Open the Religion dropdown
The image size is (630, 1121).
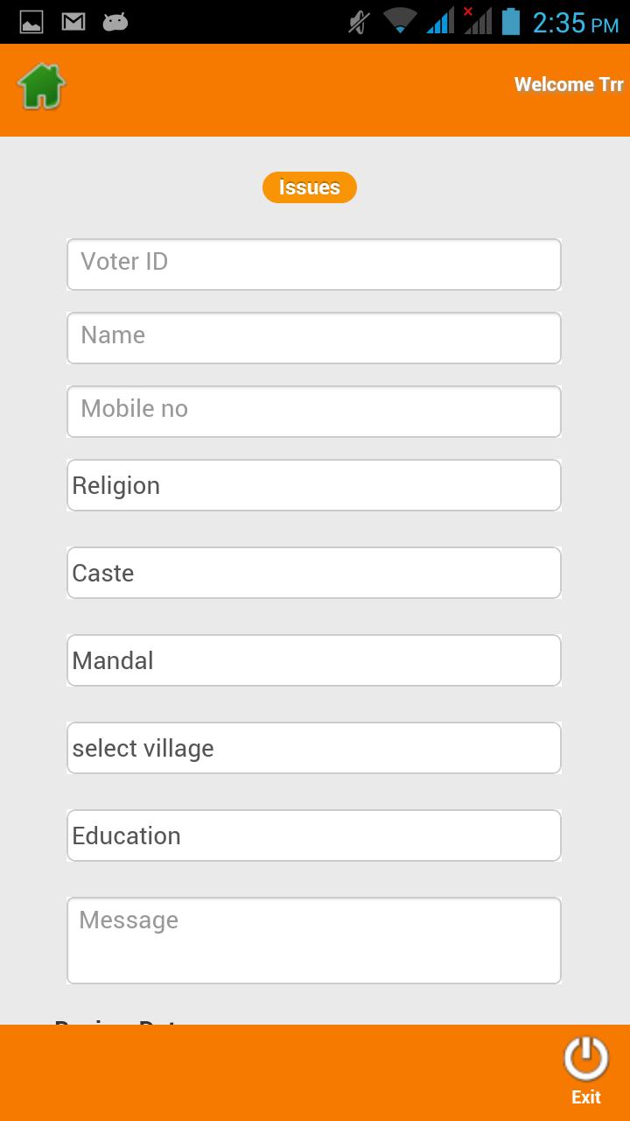coord(314,485)
